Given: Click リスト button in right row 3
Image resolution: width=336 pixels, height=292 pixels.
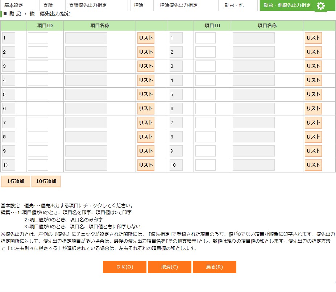Looking at the screenshot, I should pos(313,66).
